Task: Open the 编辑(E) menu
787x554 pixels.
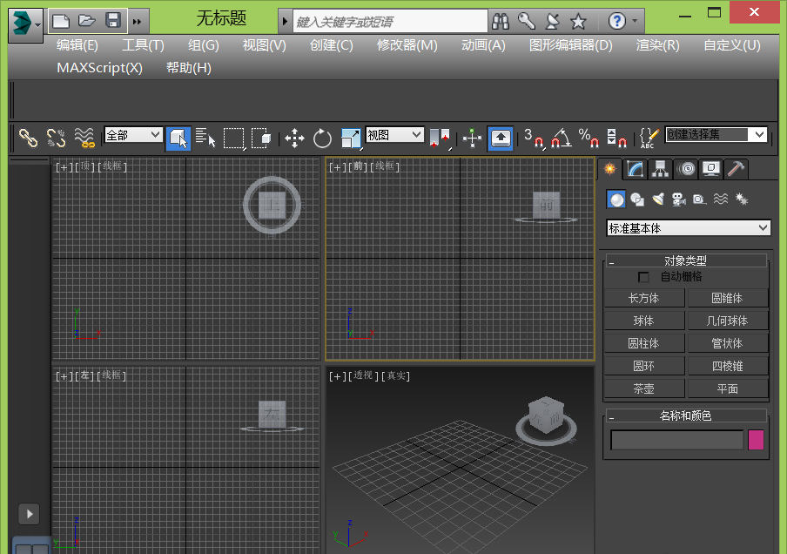Action: point(77,45)
